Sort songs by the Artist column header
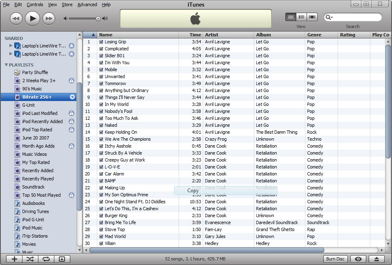392x265 pixels. coord(228,35)
